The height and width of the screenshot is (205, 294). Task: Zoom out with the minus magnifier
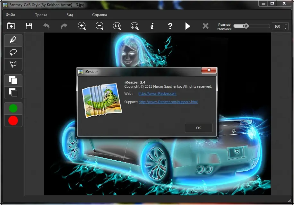click(99, 26)
